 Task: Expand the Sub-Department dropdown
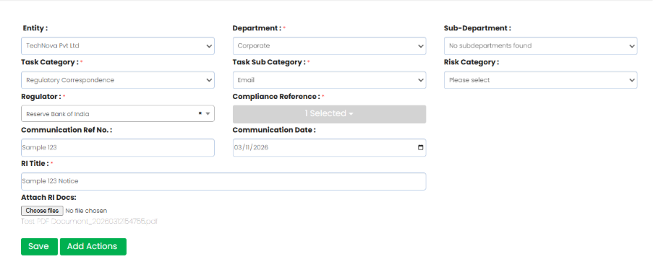point(541,45)
